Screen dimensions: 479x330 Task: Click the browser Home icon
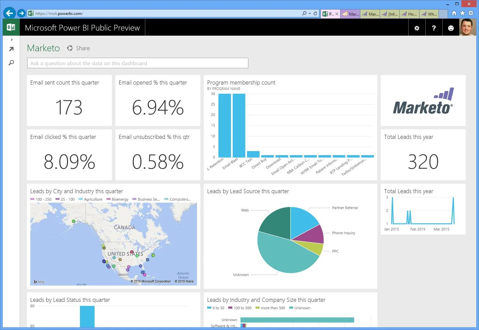pos(454,13)
